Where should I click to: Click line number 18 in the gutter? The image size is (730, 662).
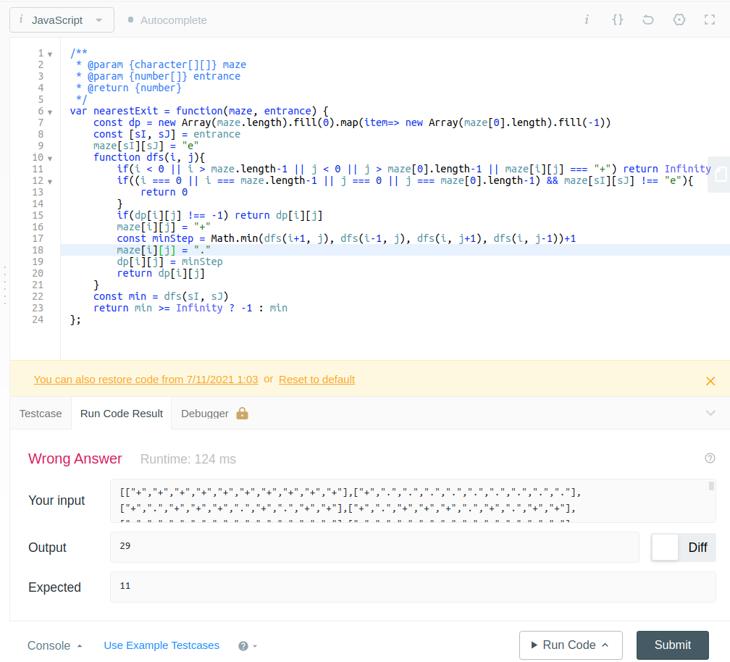[38, 250]
